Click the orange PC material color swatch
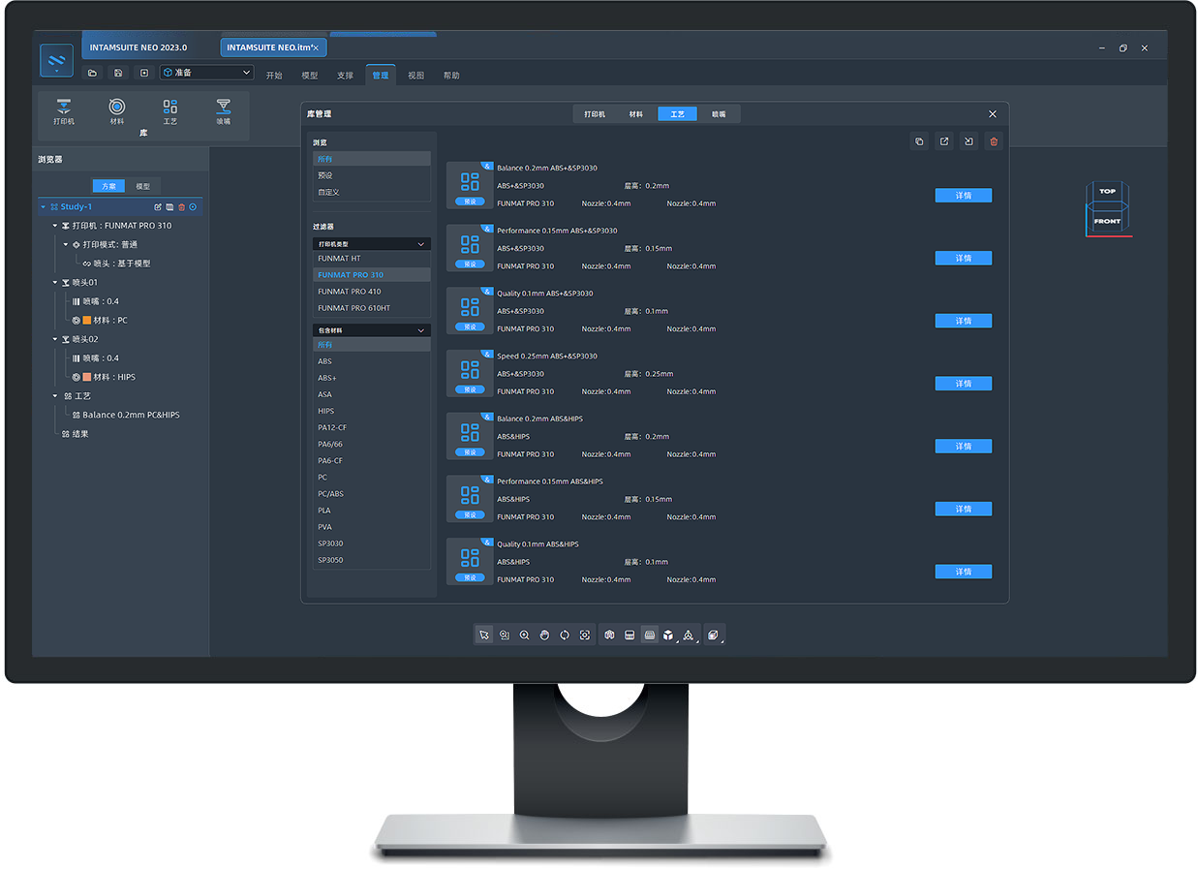The image size is (1198, 869). coord(87,321)
